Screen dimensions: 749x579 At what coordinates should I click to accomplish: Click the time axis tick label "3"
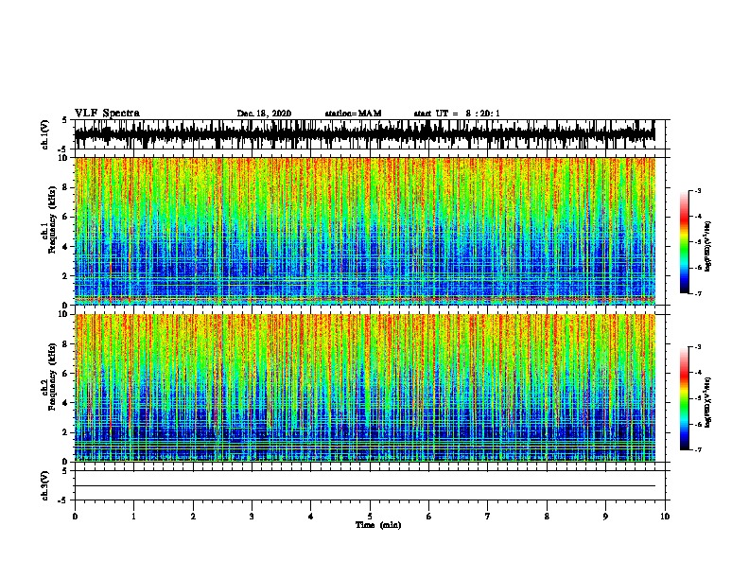(252, 517)
